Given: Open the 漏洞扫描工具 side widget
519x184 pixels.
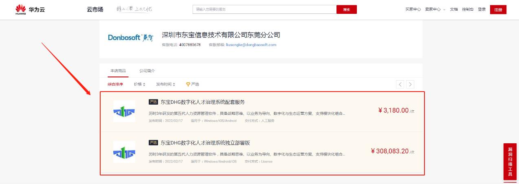Looking at the screenshot, I should click(x=510, y=162).
